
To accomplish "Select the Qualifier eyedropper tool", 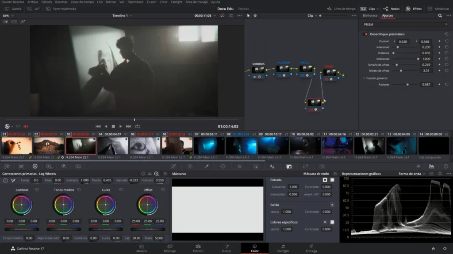I will (206, 166).
